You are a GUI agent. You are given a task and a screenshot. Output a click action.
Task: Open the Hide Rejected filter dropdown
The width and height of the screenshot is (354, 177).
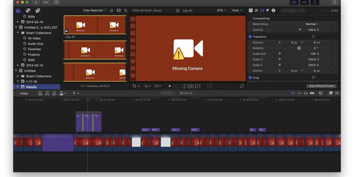coord(95,10)
